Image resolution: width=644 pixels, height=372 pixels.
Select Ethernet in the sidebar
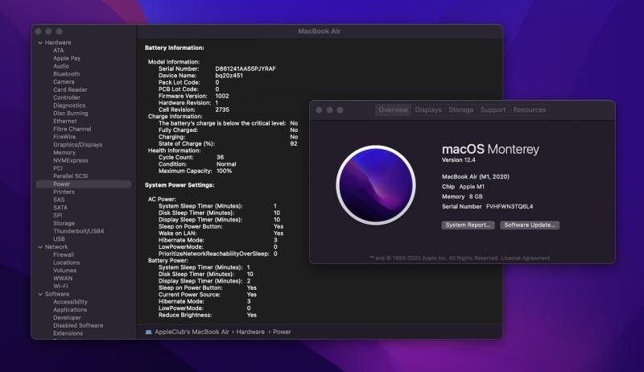click(x=65, y=121)
